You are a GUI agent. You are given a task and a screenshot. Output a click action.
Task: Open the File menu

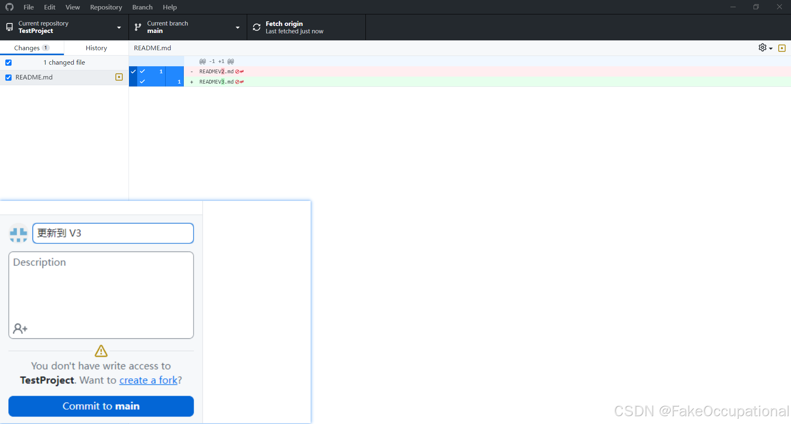click(x=29, y=7)
